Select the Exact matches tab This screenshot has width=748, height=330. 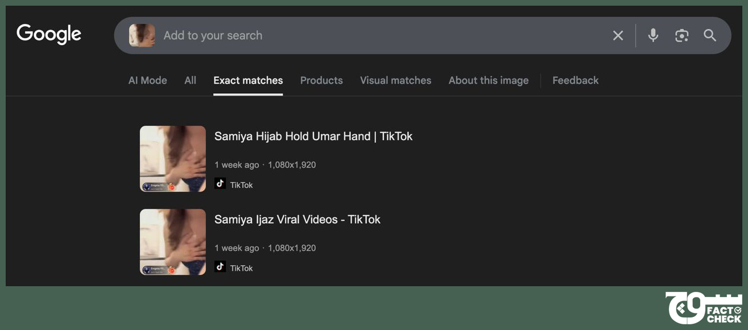pyautogui.click(x=248, y=80)
